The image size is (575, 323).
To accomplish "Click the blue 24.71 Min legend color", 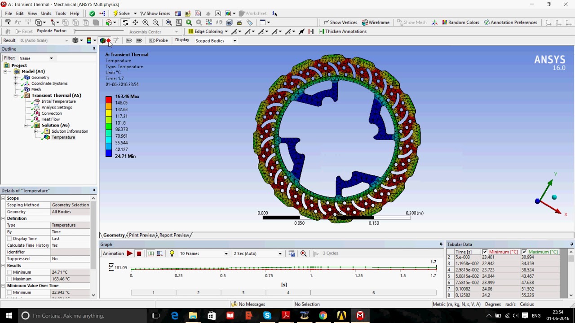I will point(109,153).
